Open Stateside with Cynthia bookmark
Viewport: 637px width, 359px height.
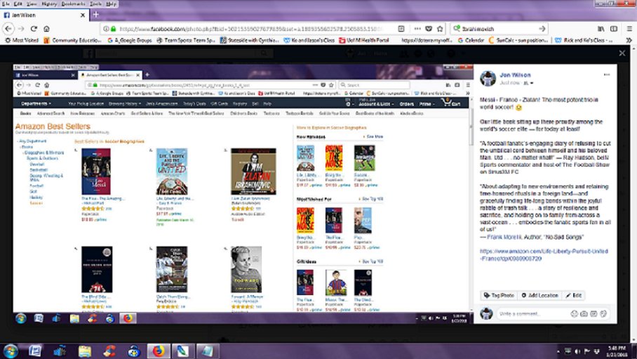click(250, 40)
